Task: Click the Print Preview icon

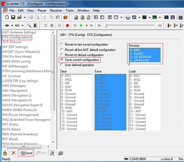Action: (x=37, y=17)
